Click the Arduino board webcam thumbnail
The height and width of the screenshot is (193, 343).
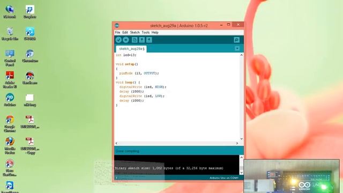[x=292, y=176]
